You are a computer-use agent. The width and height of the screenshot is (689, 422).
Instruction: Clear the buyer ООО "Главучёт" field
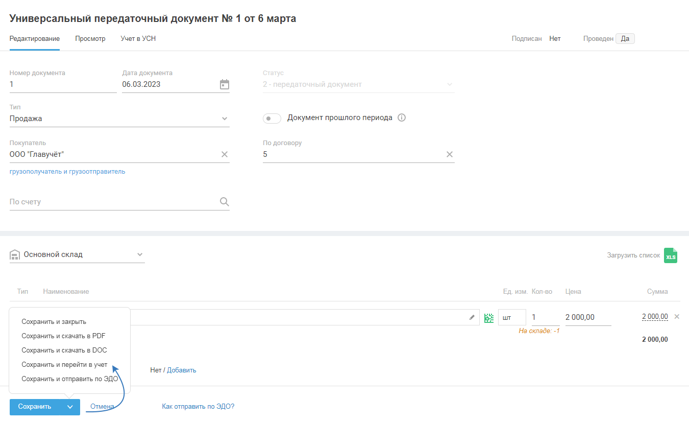225,154
